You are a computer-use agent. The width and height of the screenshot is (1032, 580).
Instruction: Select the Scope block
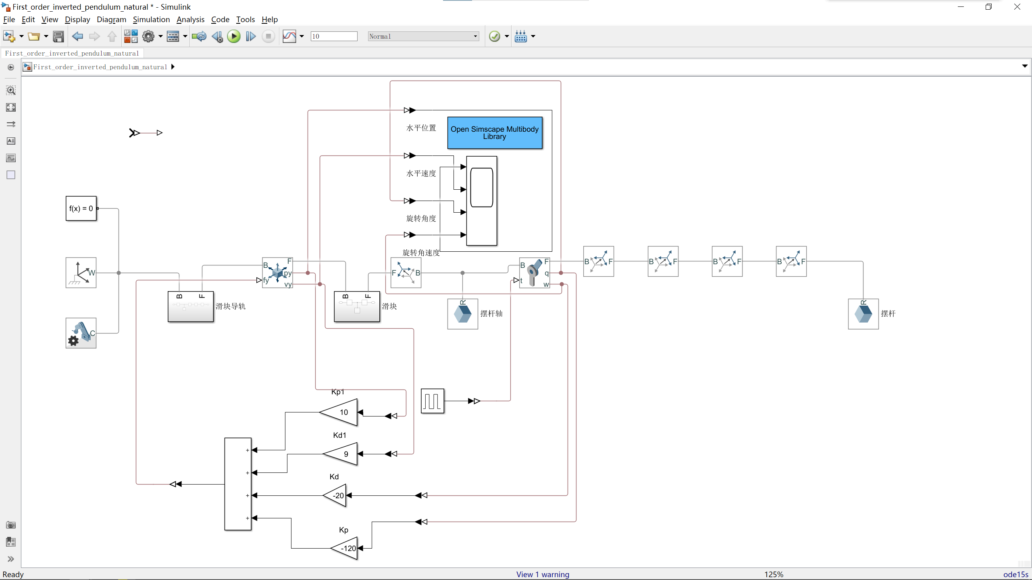point(481,201)
